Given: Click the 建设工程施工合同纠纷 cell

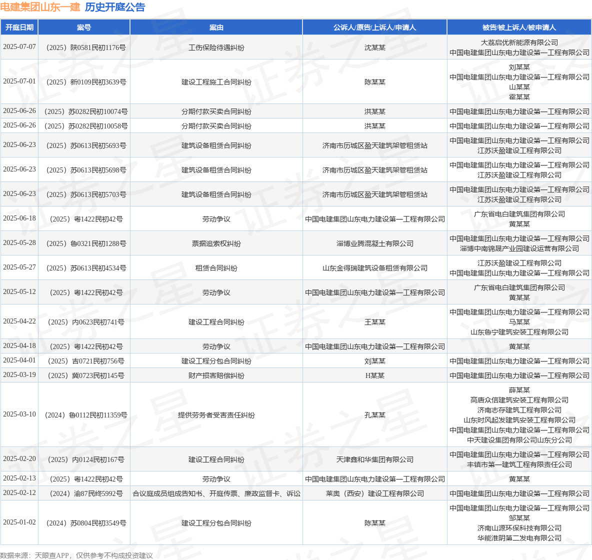Looking at the screenshot, I should [216, 82].
